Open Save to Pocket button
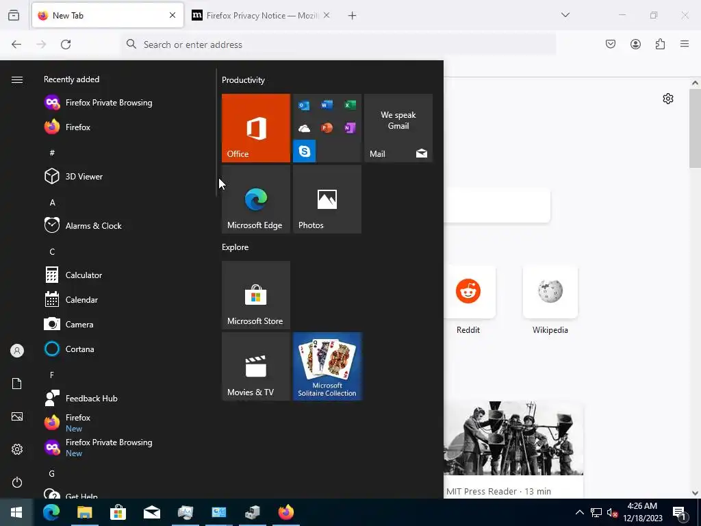The image size is (701, 526). pyautogui.click(x=611, y=44)
